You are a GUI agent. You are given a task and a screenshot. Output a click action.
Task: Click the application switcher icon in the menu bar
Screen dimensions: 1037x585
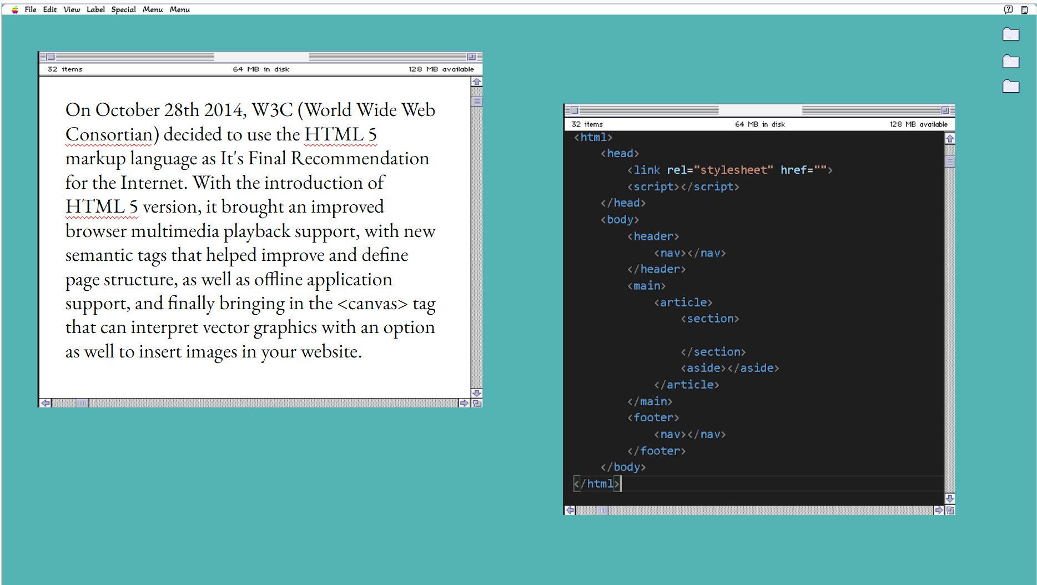[x=1024, y=9]
